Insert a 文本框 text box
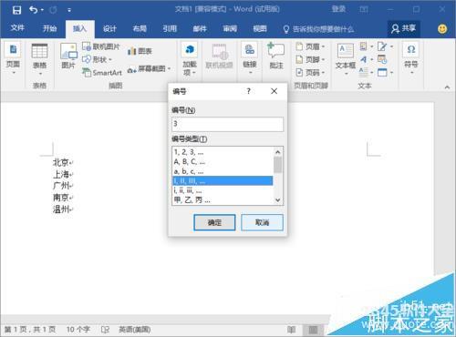This screenshot has height=337, width=456. 346,58
